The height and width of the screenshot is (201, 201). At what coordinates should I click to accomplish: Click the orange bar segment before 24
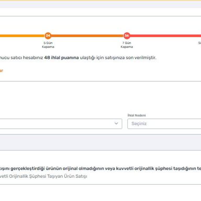[21, 36]
